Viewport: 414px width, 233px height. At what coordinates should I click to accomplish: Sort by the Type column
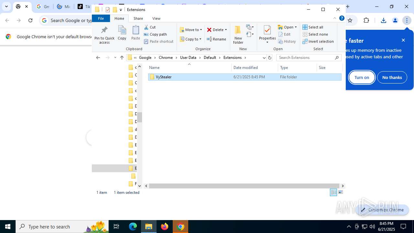click(298, 68)
